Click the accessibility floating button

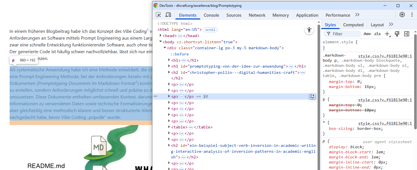coord(309,30)
